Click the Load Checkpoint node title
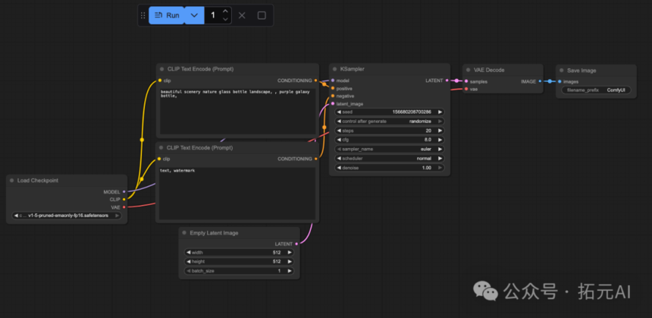The height and width of the screenshot is (318, 652). pos(38,181)
